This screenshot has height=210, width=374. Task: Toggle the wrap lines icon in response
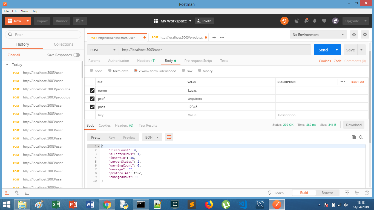pyautogui.click(x=169, y=137)
